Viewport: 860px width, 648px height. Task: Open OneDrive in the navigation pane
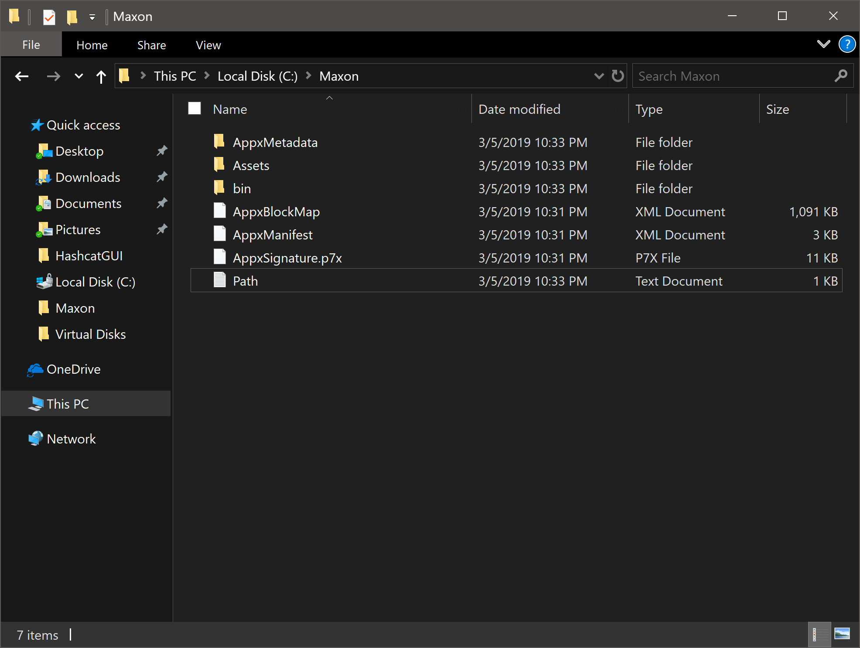click(73, 369)
